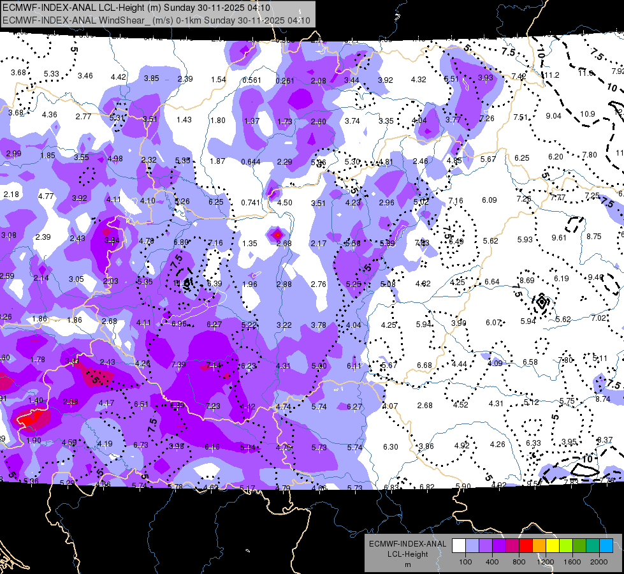Click the wind shear value 1.87
This screenshot has height=574, width=624.
(218, 161)
